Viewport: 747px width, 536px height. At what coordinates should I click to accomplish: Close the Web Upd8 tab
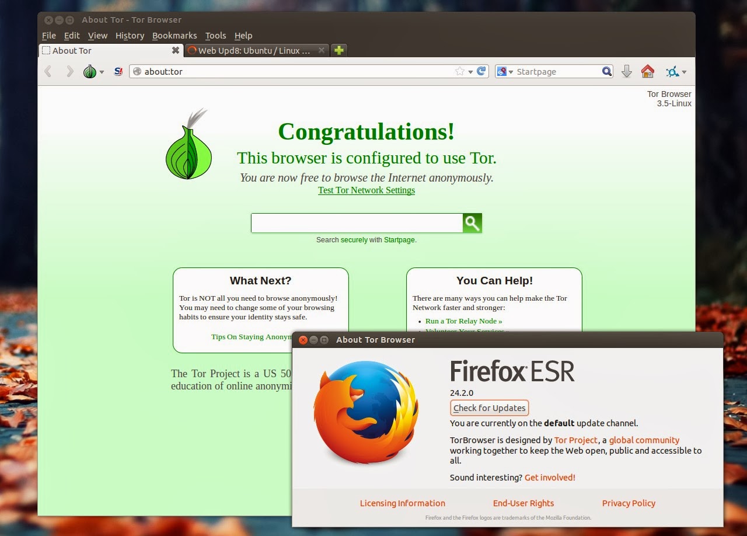coord(321,51)
